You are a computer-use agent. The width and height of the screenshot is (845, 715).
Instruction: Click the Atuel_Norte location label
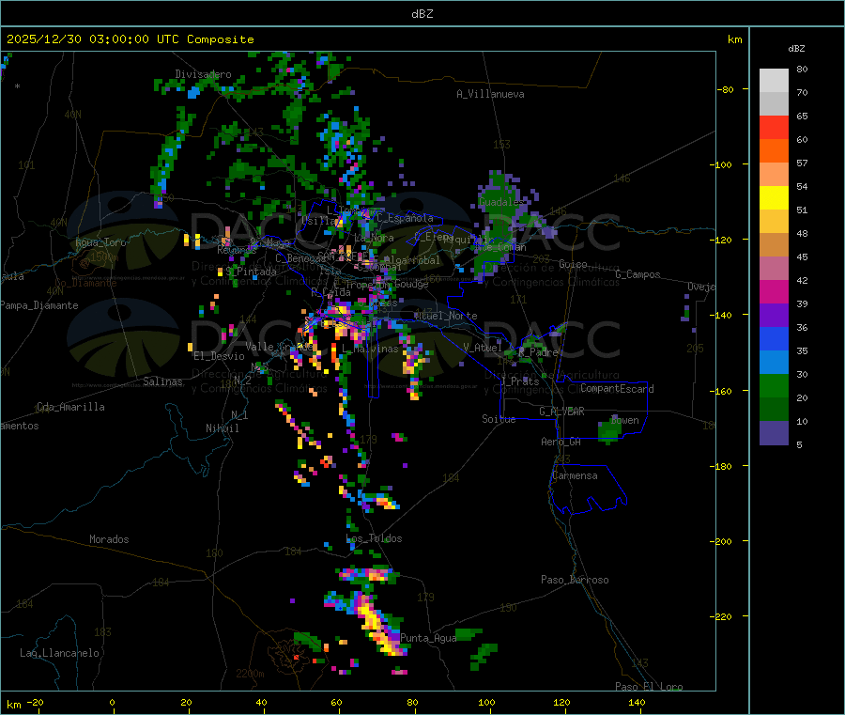446,316
